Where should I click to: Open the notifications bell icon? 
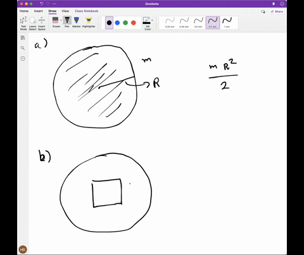pos(274,4)
